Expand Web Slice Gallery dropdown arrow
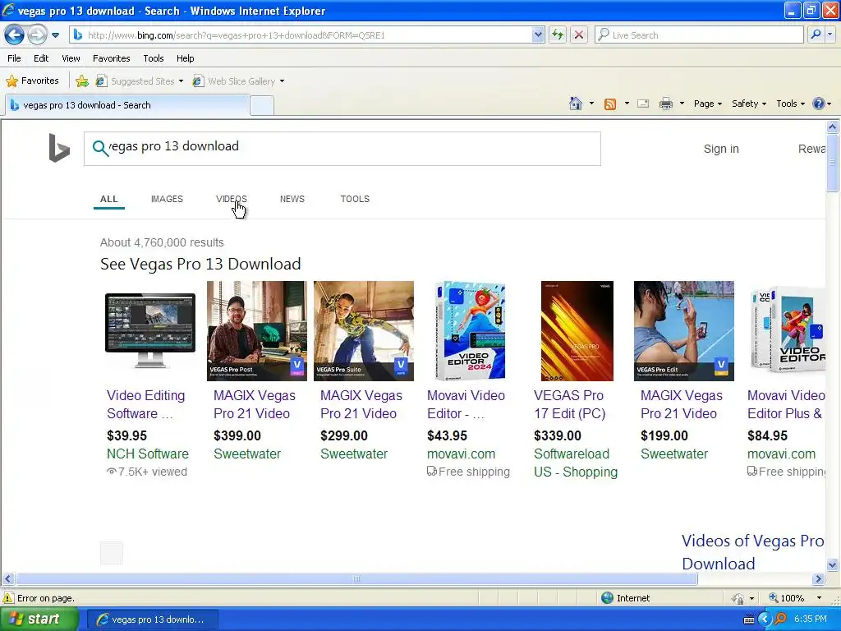The height and width of the screenshot is (631, 841). [x=283, y=81]
